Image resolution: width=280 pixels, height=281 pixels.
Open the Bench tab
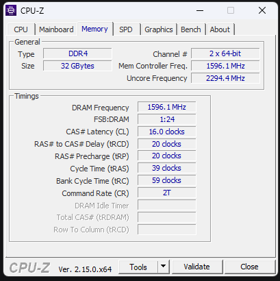pyautogui.click(x=191, y=29)
